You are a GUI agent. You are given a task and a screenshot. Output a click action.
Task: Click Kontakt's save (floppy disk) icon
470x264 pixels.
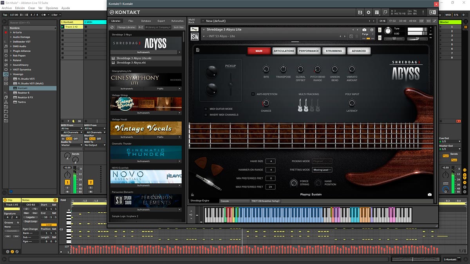[x=360, y=13]
